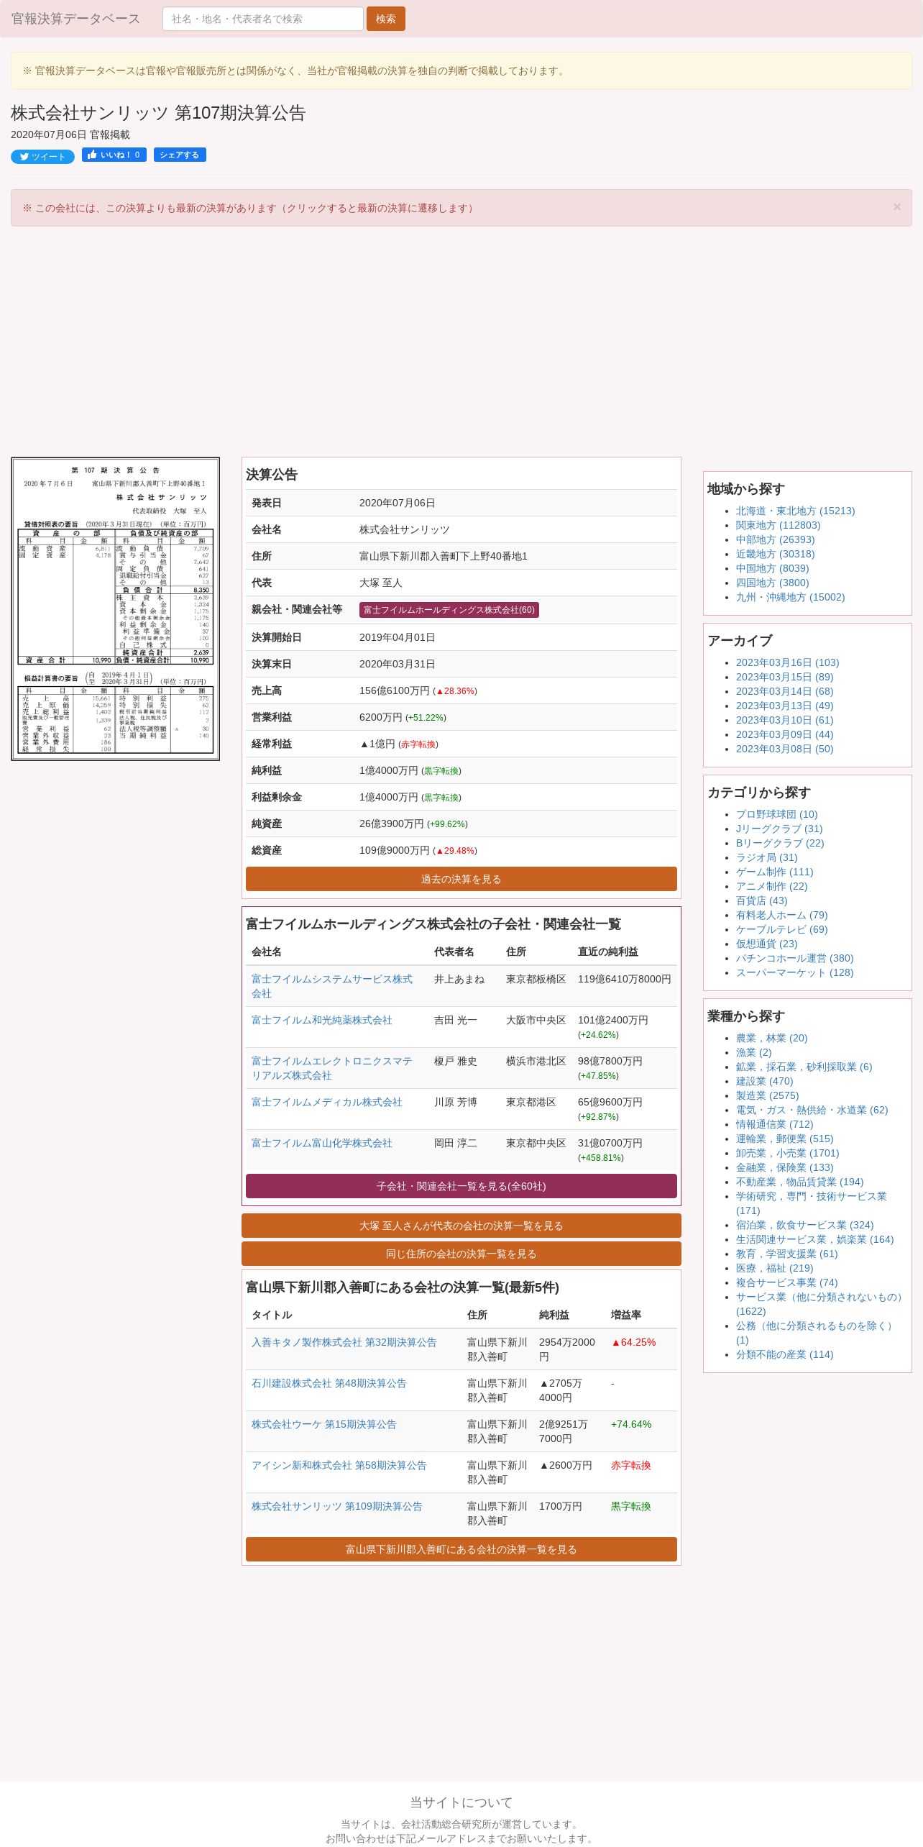Image resolution: width=923 pixels, height=1847 pixels.
Task: Open 百貨店 (43) category
Action: 761,900
